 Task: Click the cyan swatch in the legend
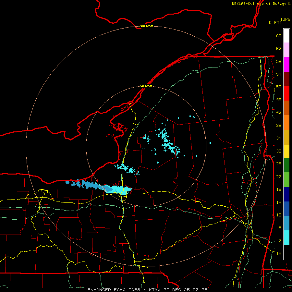coord(286,238)
